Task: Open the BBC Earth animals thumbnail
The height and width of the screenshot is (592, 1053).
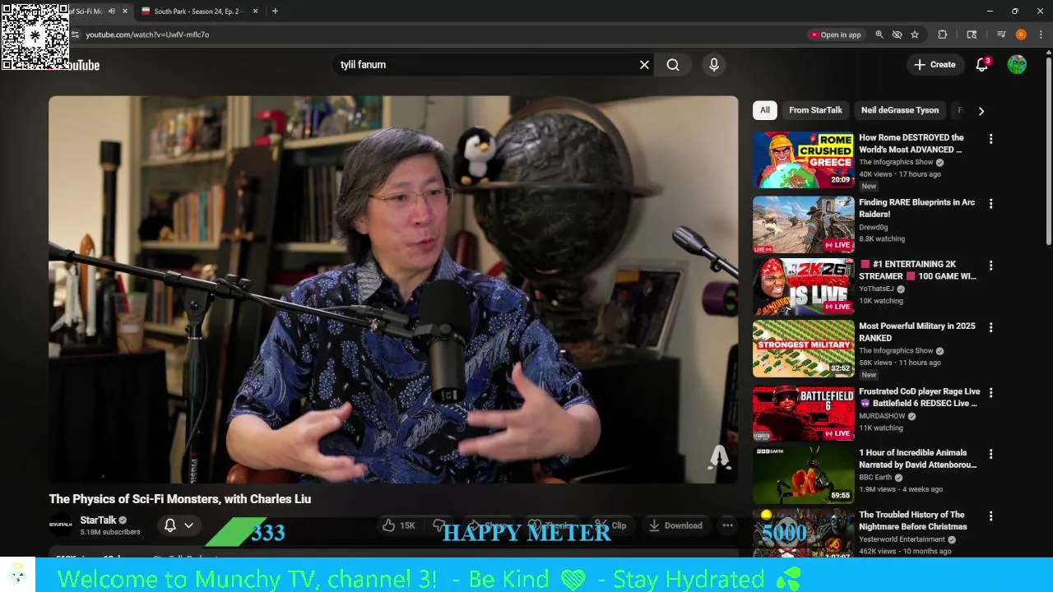Action: point(803,475)
